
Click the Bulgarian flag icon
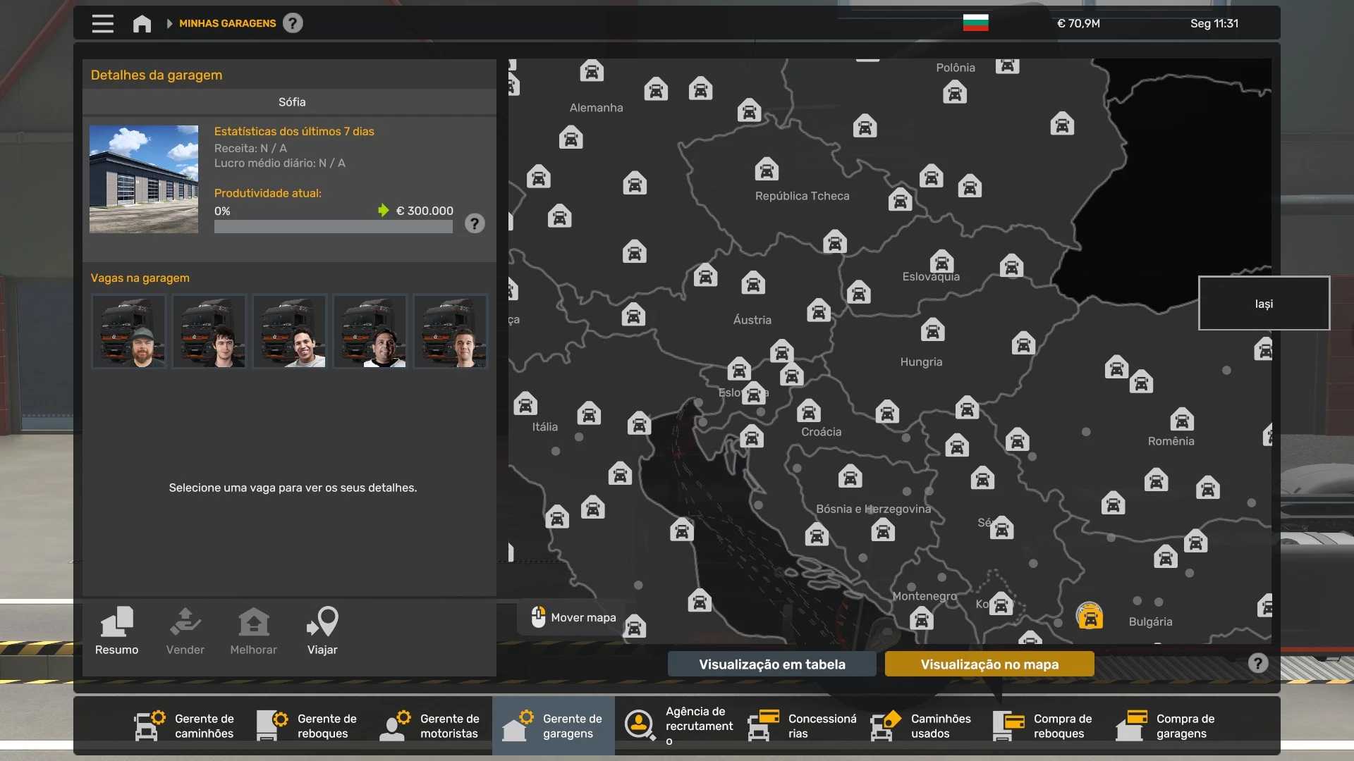(975, 23)
